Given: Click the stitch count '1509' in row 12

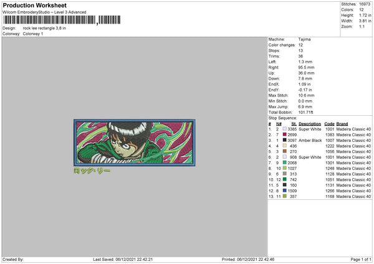Looking at the screenshot, I should click(292, 191).
